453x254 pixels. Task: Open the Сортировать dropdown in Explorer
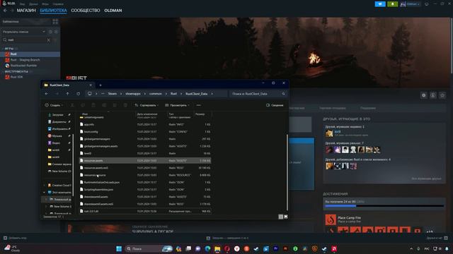[147, 105]
